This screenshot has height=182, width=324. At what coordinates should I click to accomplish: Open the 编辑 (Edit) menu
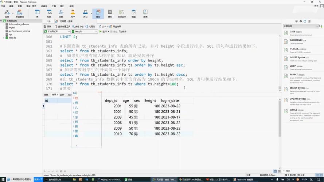click(11, 6)
